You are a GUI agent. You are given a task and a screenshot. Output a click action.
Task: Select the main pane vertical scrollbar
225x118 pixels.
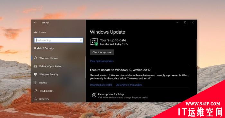point(196,53)
